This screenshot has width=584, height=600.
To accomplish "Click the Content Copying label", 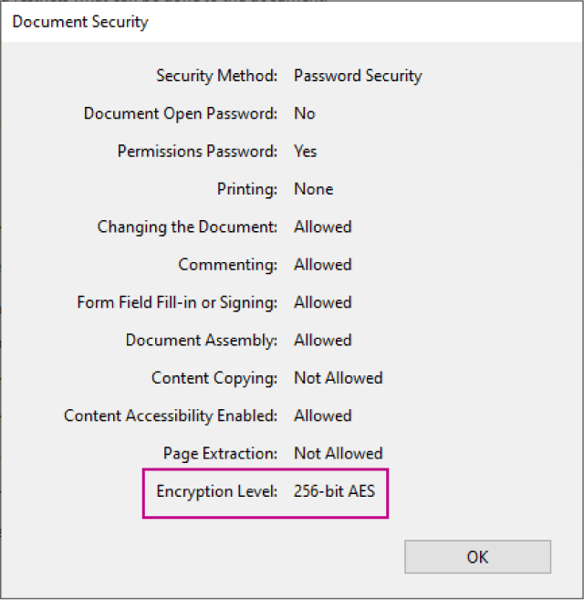I will tap(214, 378).
